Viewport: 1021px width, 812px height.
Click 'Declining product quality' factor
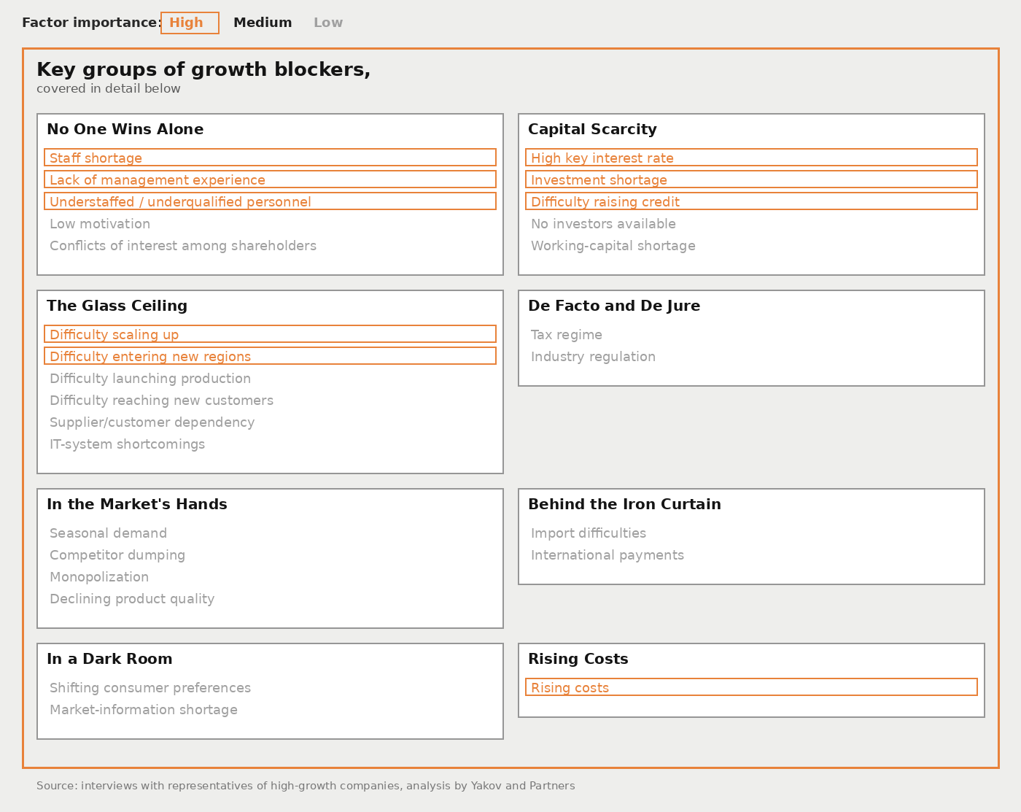tap(132, 599)
